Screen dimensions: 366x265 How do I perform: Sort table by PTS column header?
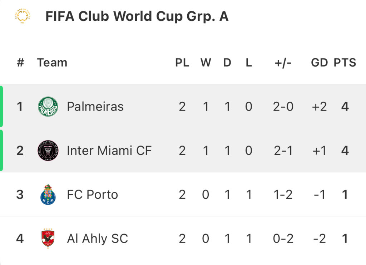[345, 62]
